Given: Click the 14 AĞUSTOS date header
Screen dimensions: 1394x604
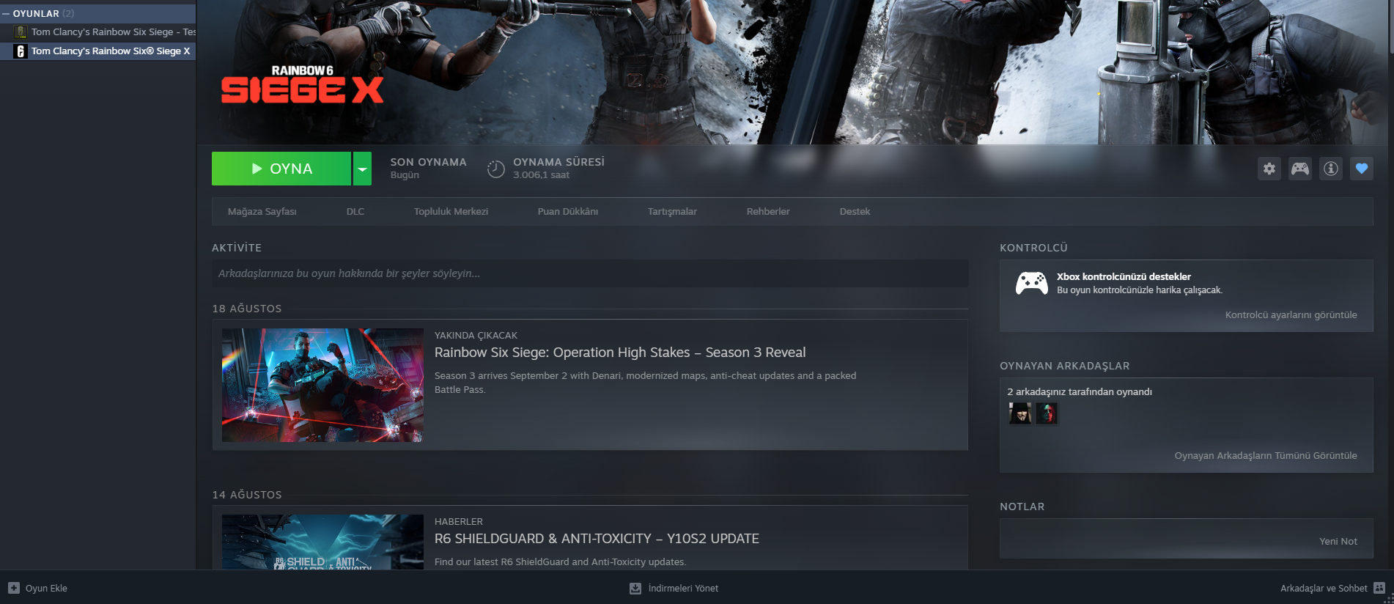Looking at the screenshot, I should (x=247, y=495).
